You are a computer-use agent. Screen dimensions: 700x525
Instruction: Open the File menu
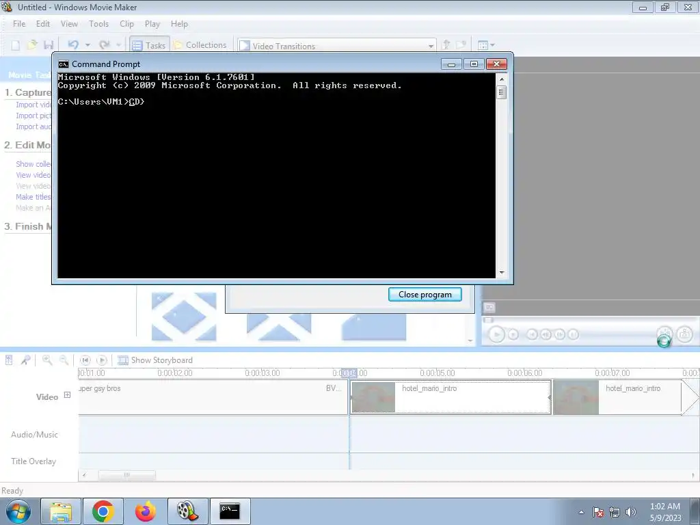click(19, 24)
